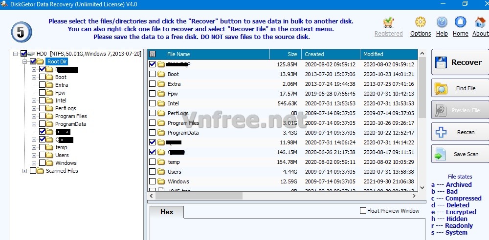Viewport: 489px width, 240px height.
Task: Go to Home icon
Action: click(x=460, y=22)
